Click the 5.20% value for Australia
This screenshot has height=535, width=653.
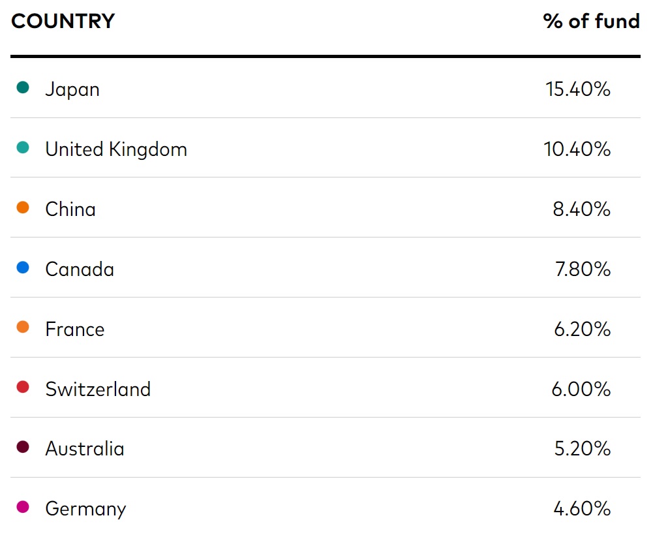pos(583,450)
